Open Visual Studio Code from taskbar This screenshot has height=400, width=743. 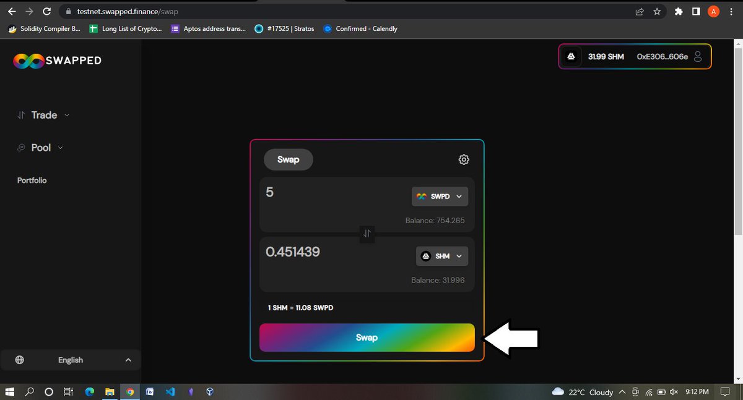coord(170,391)
